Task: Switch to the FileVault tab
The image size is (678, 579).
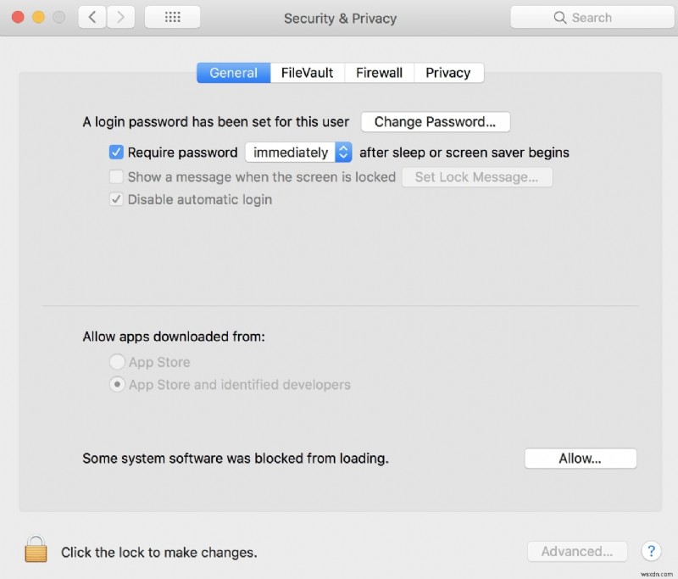Action: pyautogui.click(x=307, y=73)
